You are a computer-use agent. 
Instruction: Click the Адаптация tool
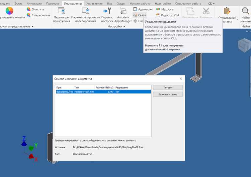click(143, 9)
